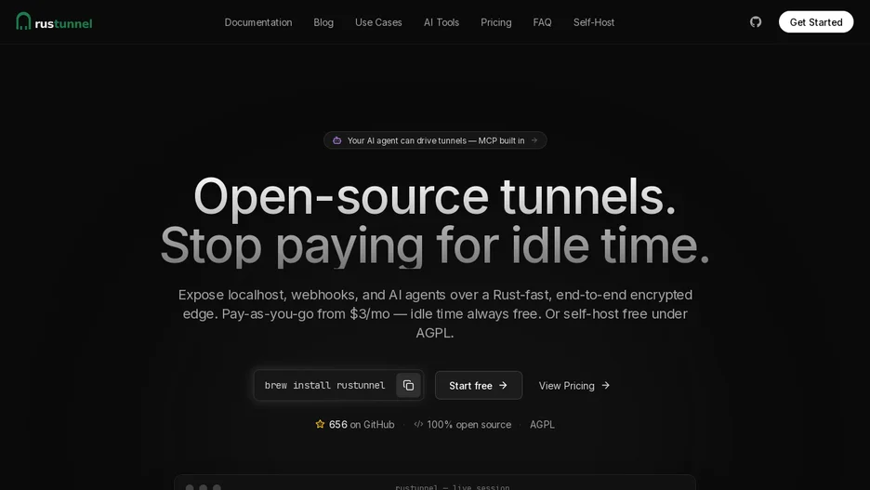Click the Get Started button
The image size is (870, 490).
point(816,22)
